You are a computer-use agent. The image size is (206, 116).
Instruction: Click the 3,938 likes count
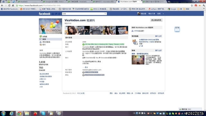click(42, 62)
